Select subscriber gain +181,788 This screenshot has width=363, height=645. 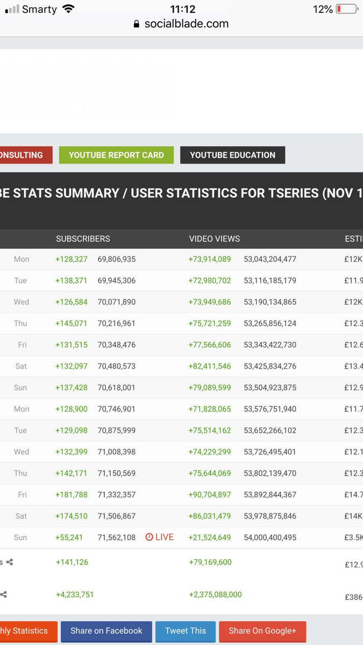click(x=72, y=494)
